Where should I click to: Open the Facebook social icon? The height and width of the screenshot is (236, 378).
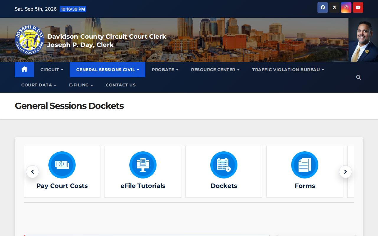322,8
